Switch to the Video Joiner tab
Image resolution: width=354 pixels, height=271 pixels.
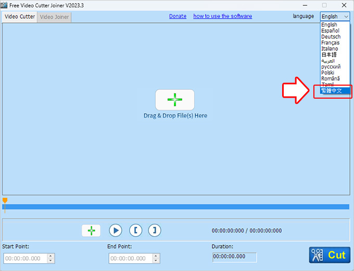(x=54, y=17)
